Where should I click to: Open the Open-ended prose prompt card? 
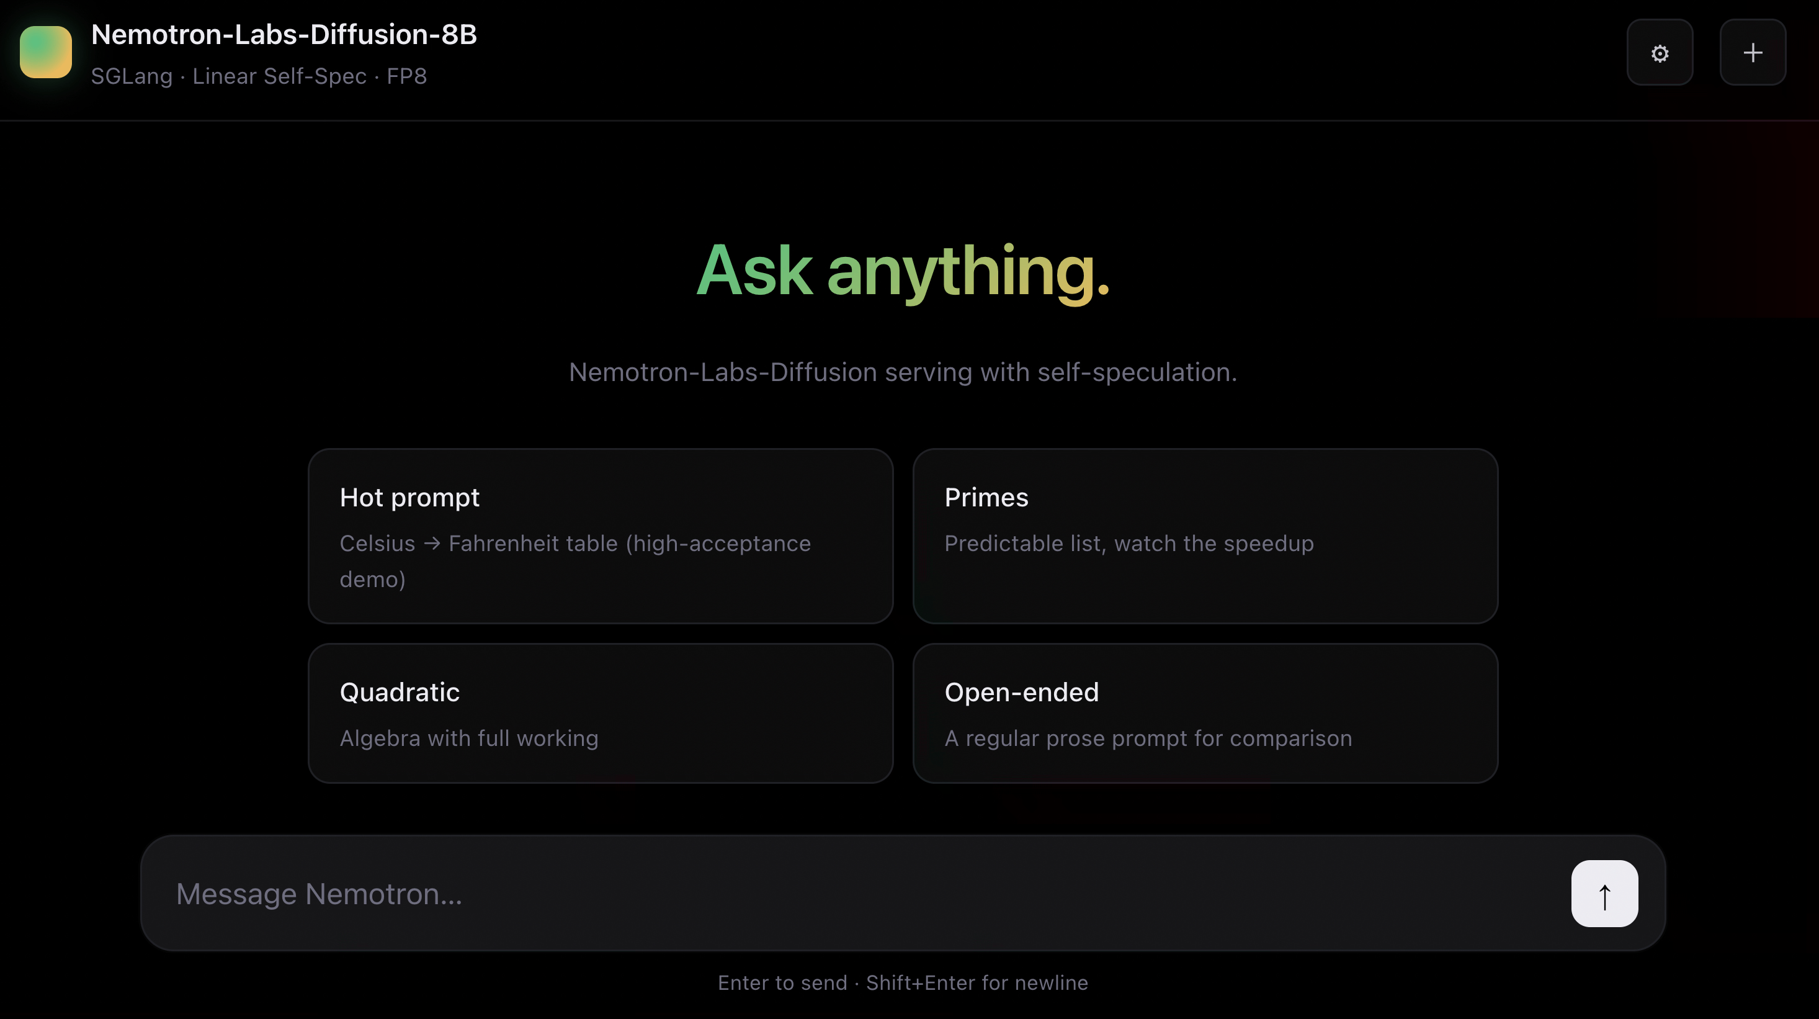pos(1205,713)
